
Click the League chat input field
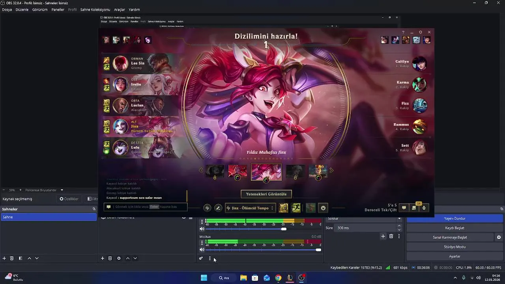tap(146, 207)
